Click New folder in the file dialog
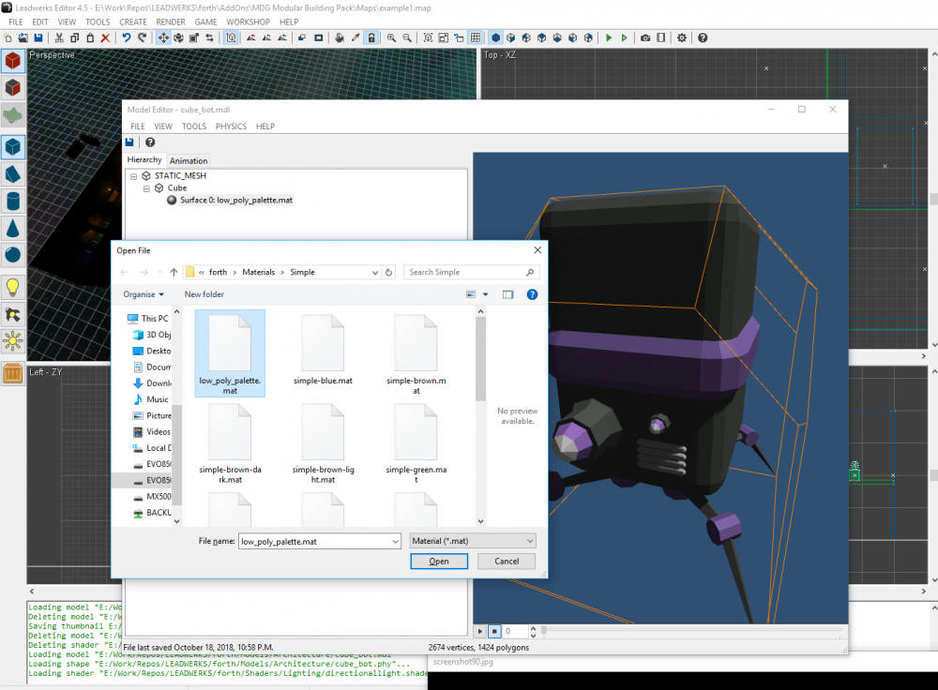 [204, 294]
